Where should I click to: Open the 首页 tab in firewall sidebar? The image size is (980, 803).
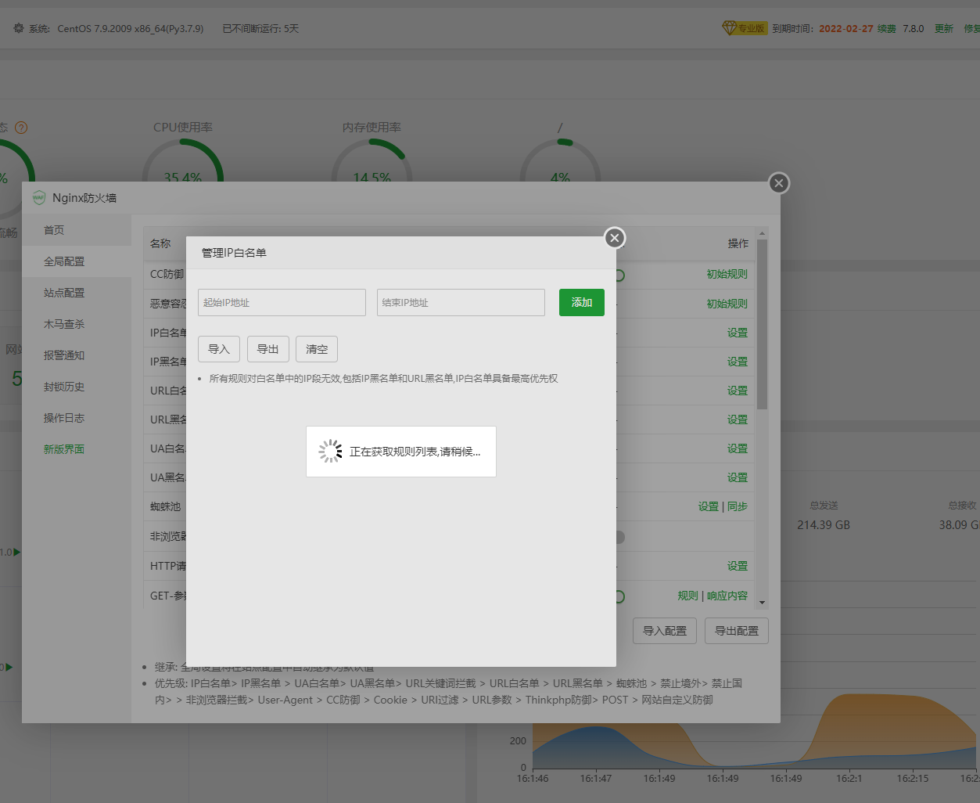click(77, 230)
